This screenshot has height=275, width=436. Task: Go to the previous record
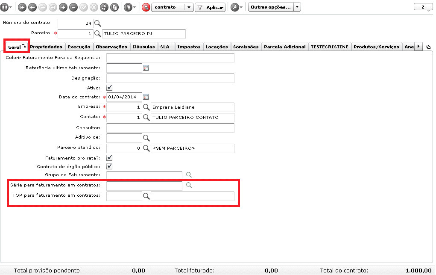[x=32, y=7]
